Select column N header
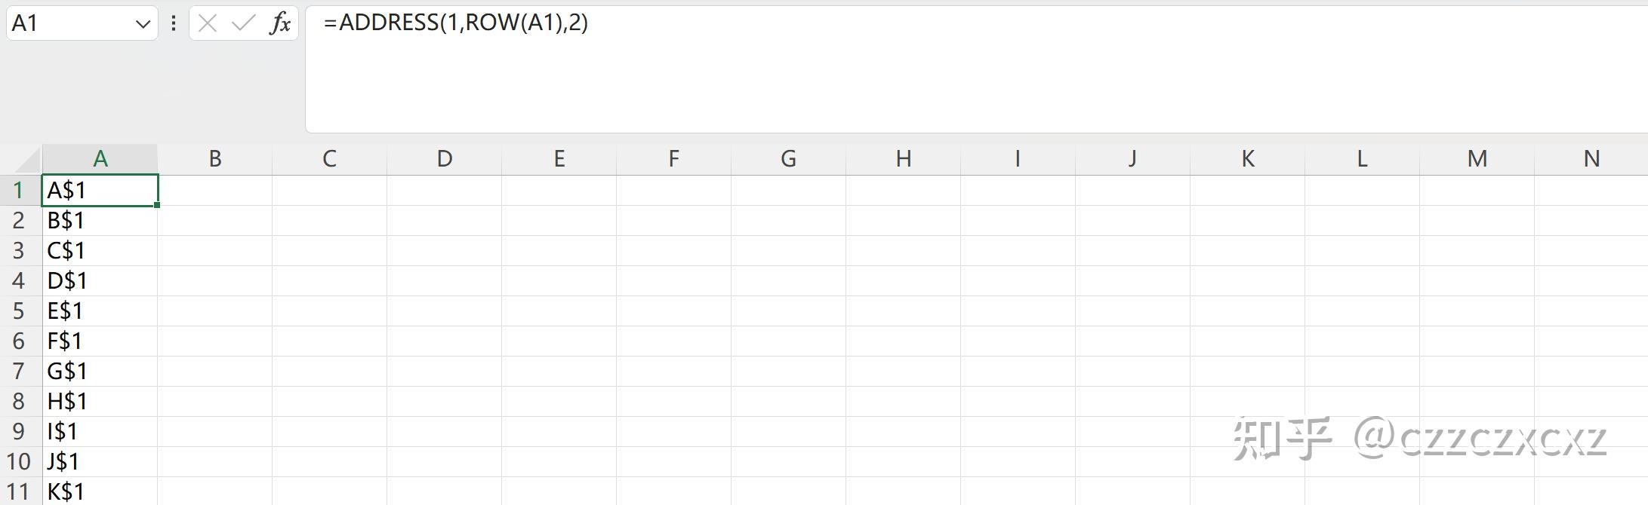 tap(1591, 159)
